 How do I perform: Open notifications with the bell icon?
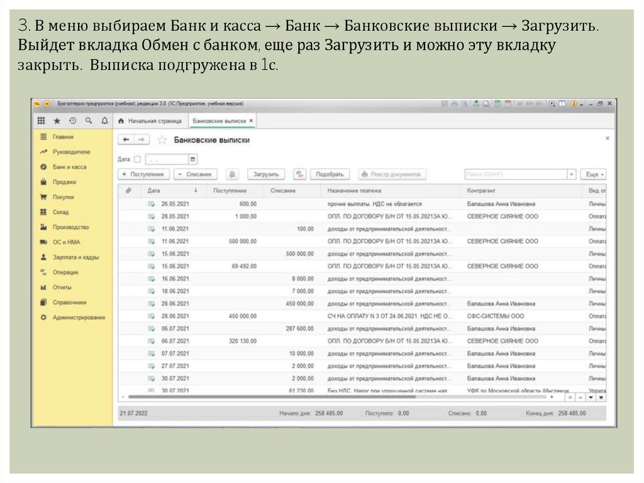(104, 121)
